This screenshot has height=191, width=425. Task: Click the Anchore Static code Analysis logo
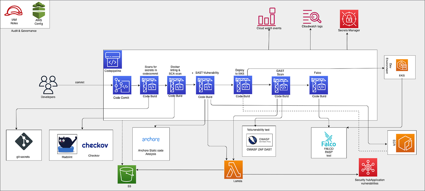tap(151, 139)
